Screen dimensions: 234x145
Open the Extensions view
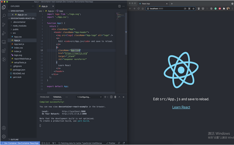tap(4, 51)
